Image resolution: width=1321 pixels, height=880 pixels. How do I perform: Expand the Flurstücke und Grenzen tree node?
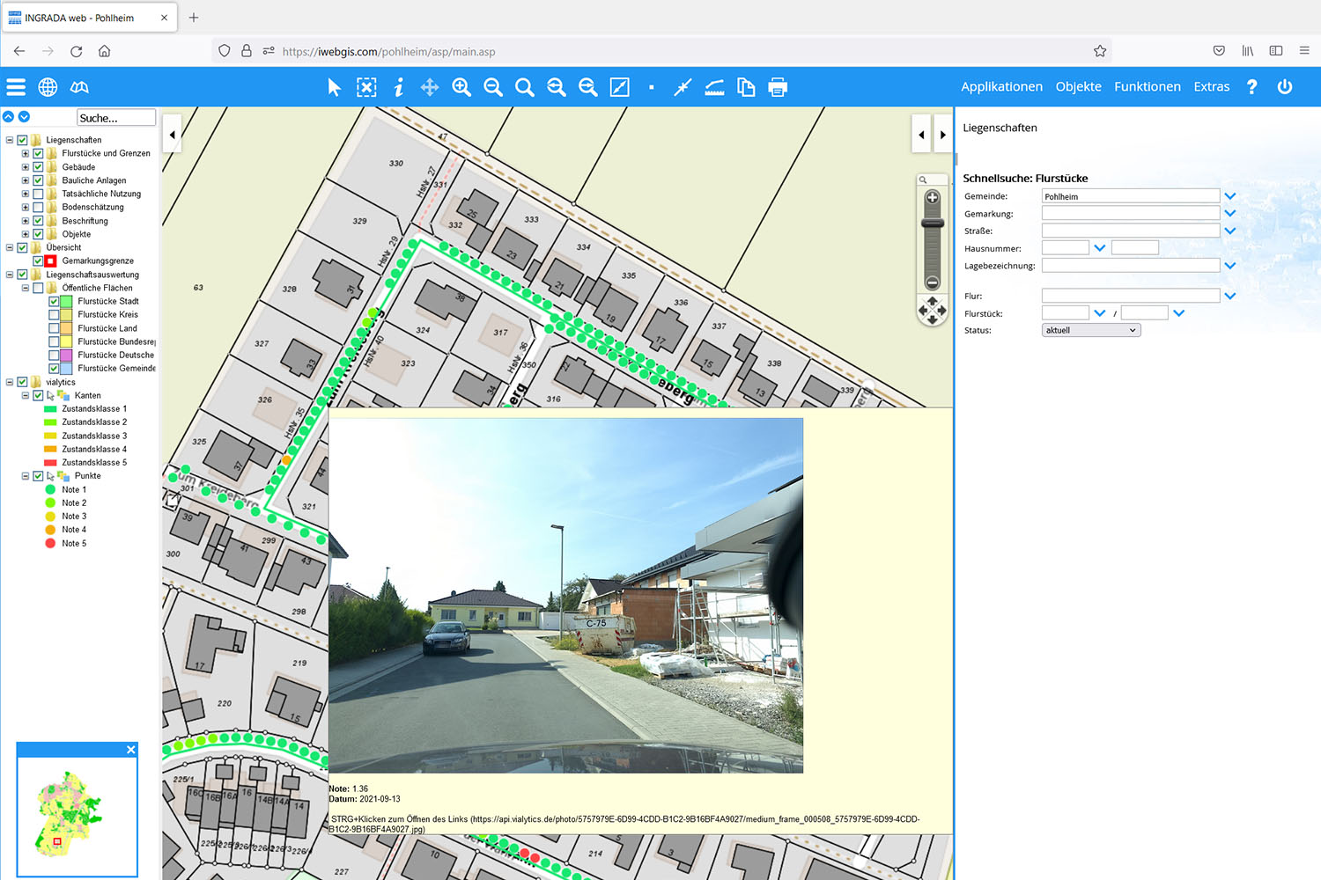(x=26, y=154)
